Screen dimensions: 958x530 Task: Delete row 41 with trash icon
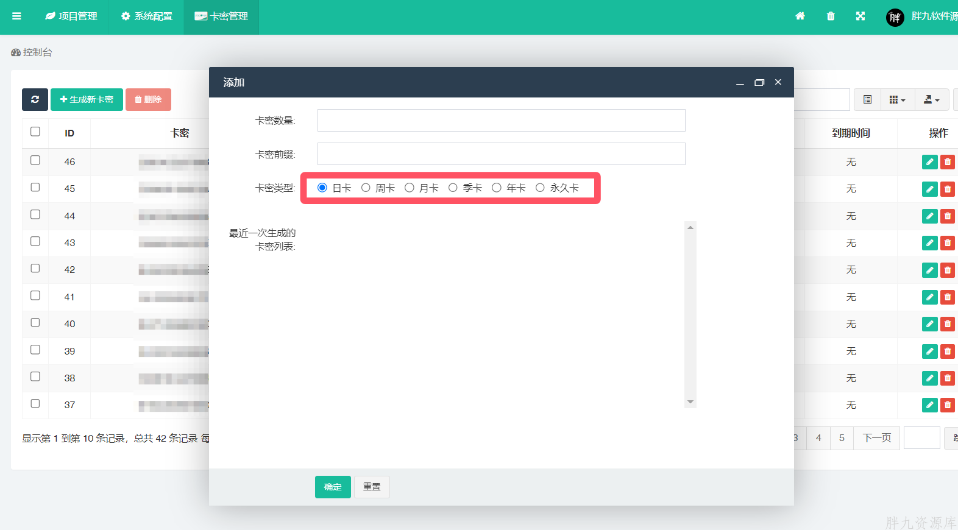click(948, 297)
